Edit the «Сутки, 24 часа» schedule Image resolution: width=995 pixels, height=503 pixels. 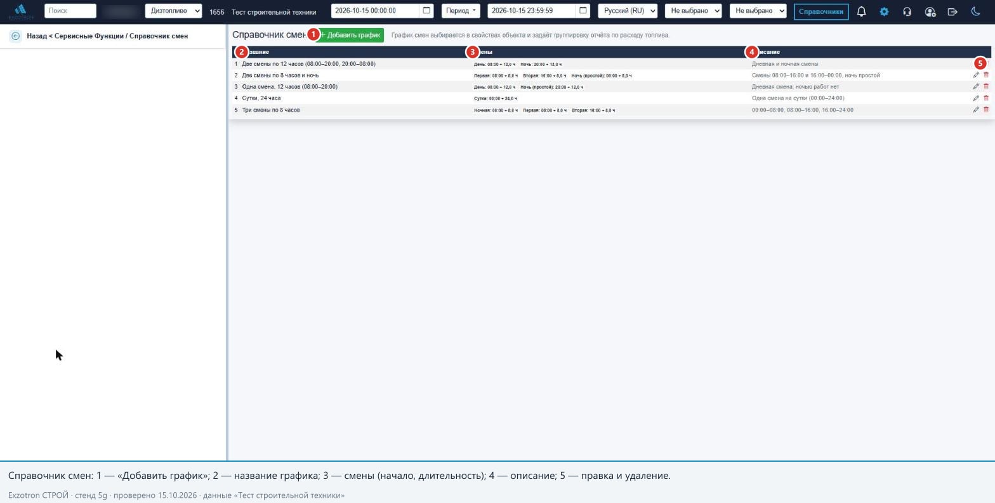[976, 98]
